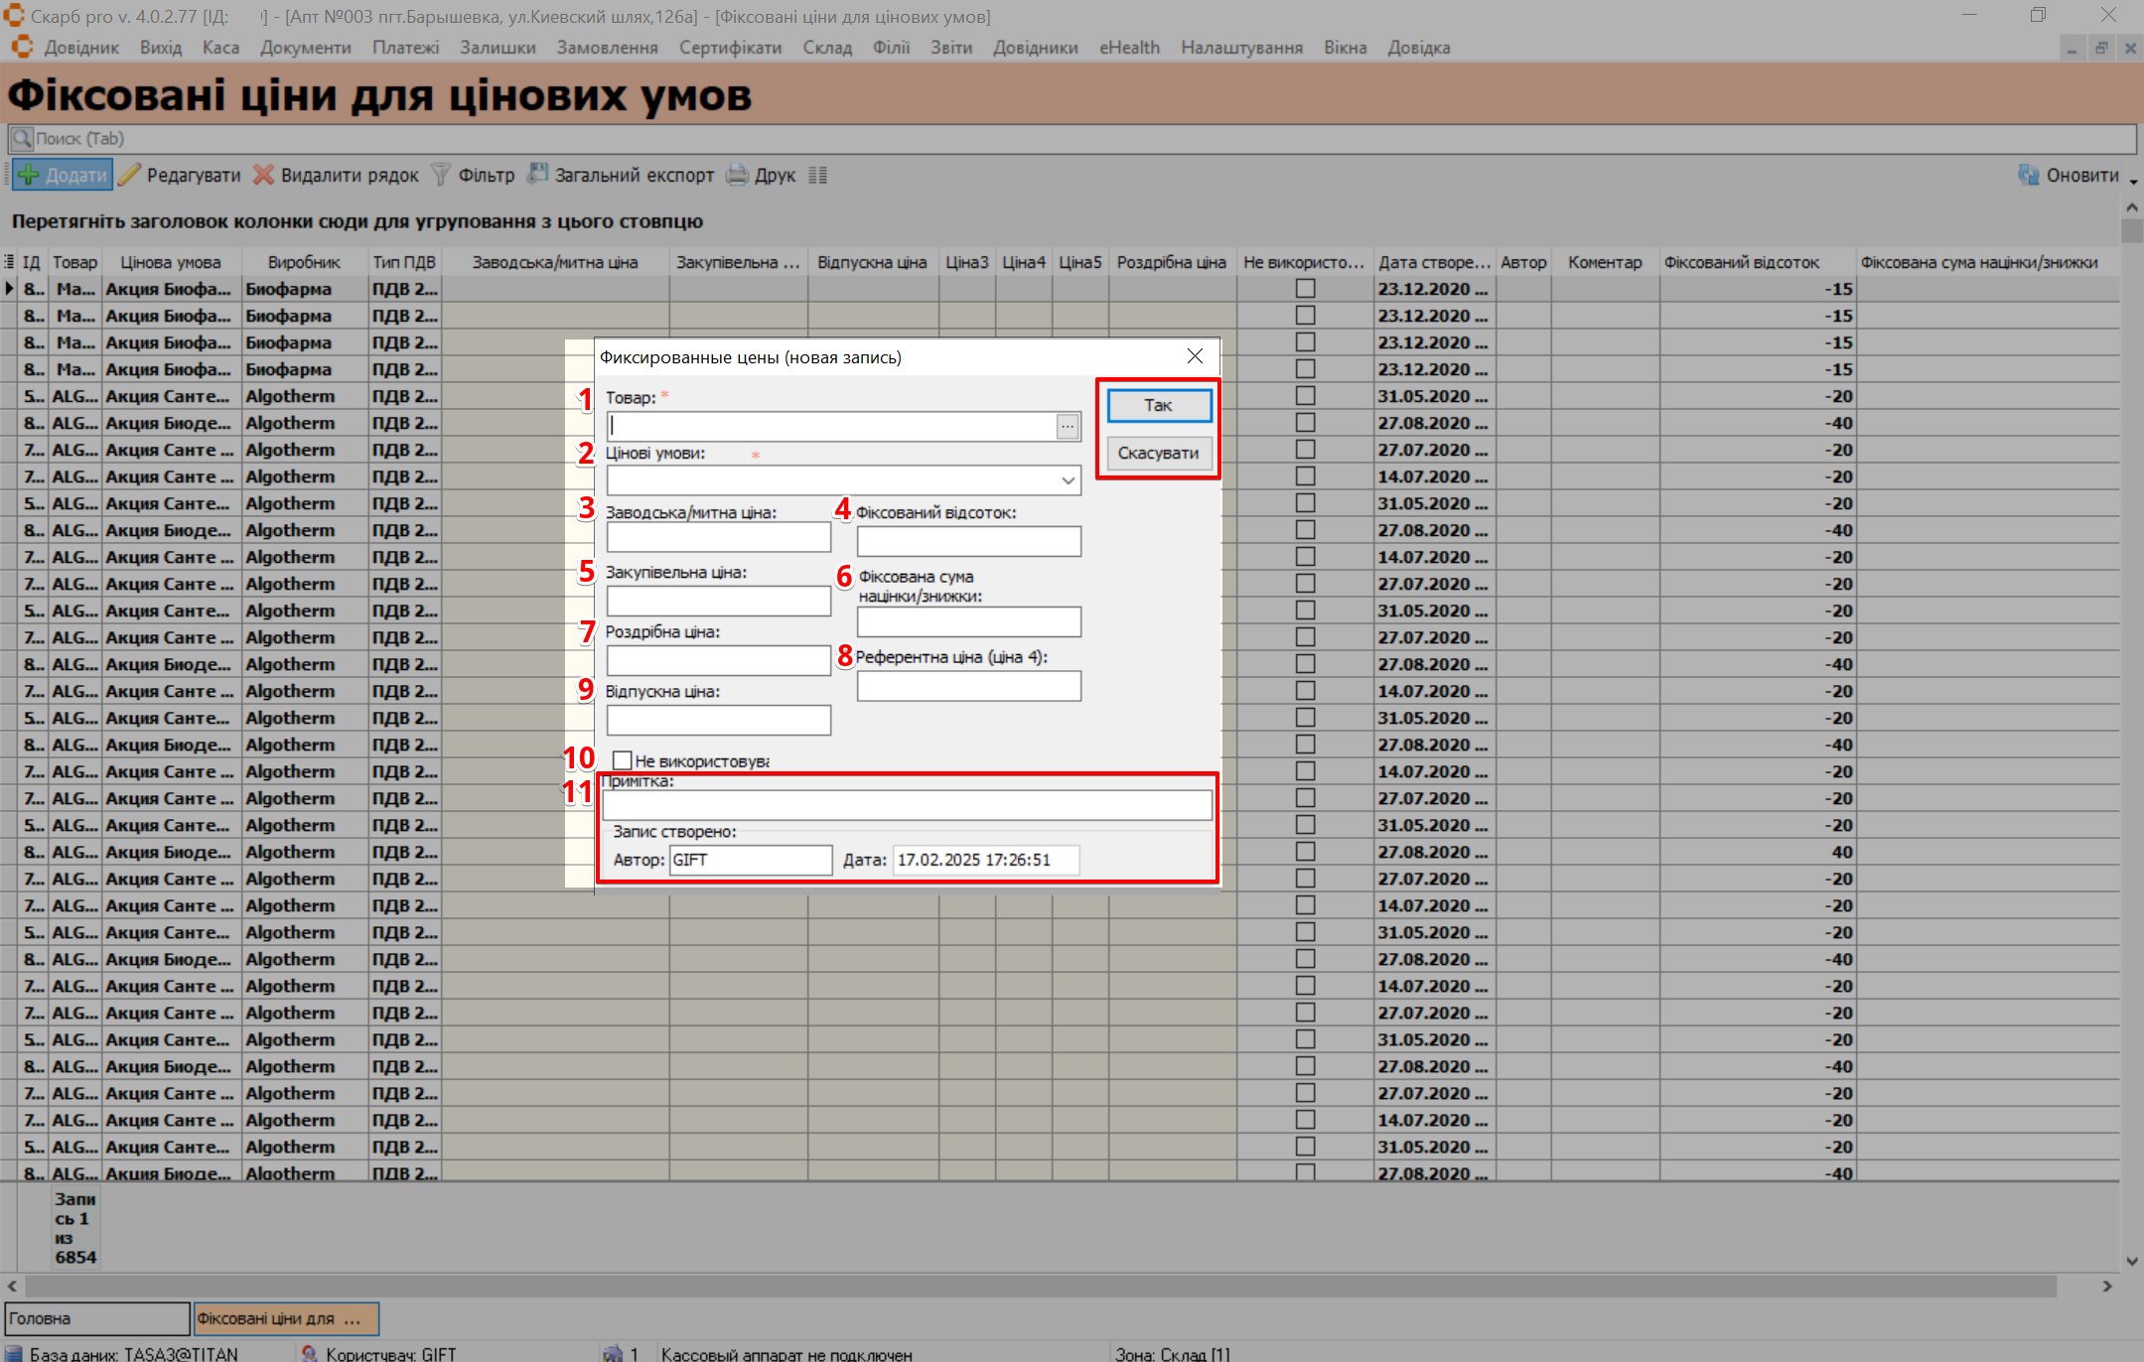
Task: Click the column layout icon next to Друк
Action: [817, 175]
